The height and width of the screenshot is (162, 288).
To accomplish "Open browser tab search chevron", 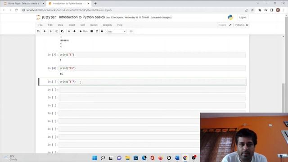I will pos(258,3).
